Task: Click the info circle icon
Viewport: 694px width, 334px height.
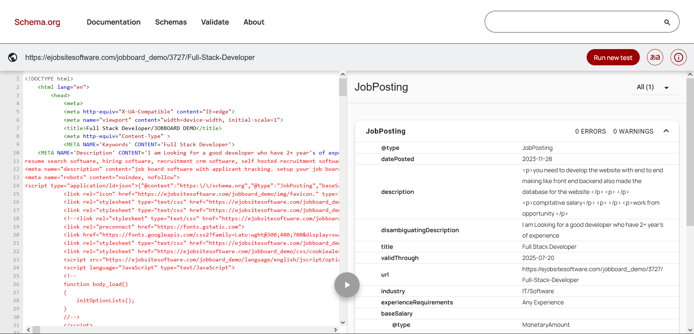Action: 678,57
